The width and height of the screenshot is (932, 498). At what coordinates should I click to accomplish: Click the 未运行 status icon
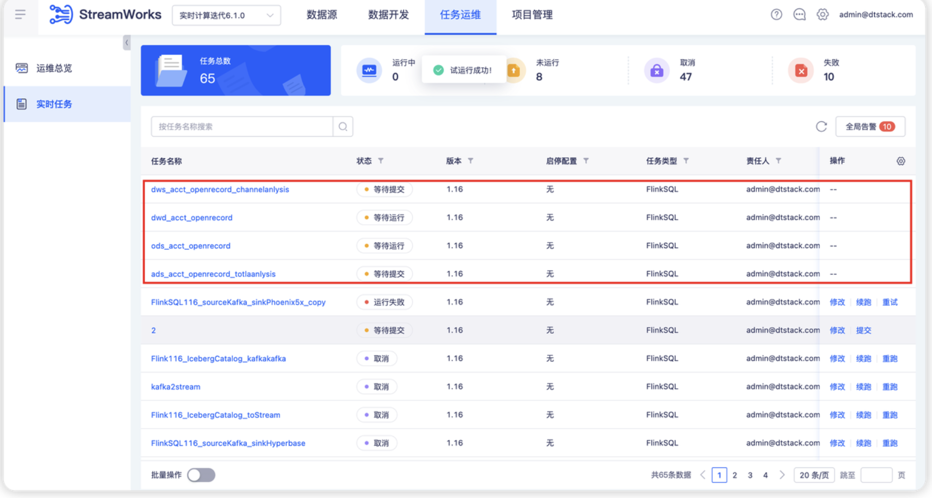(x=514, y=70)
